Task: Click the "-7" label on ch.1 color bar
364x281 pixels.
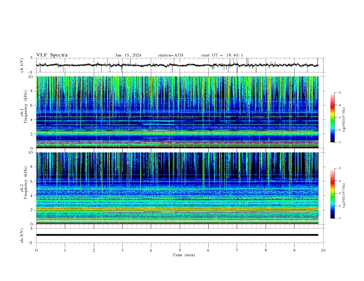Action: [x=339, y=142]
